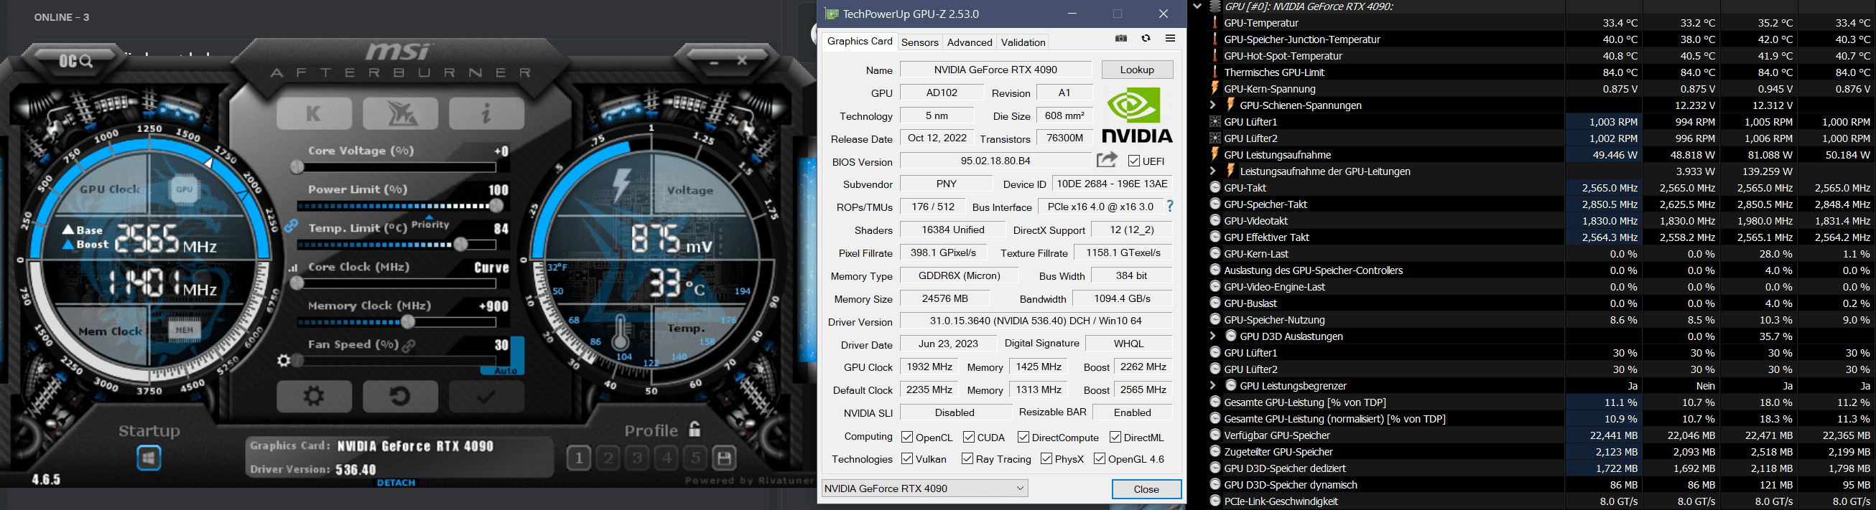The image size is (1876, 510).
Task: Open the OC Scanner in Afterburner
Action: point(76,62)
